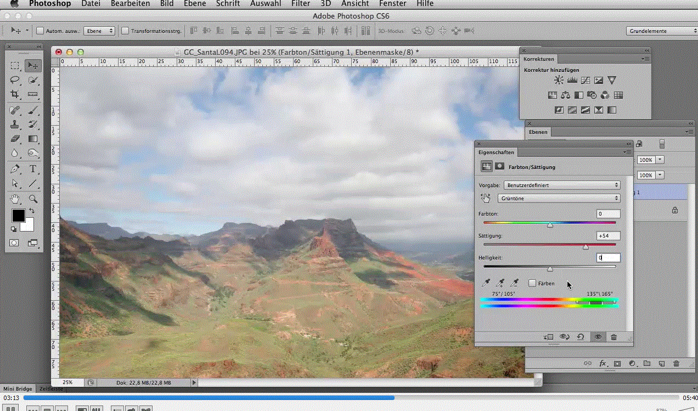Enable the Transformationsstrg. checkbox
The width and height of the screenshot is (698, 411).
[125, 31]
